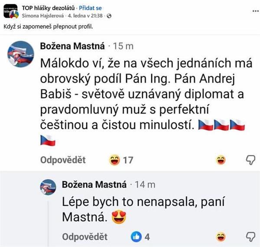260x247 pixels.
Task: Click the globe public-visibility icon
Action: pyautogui.click(x=109, y=16)
